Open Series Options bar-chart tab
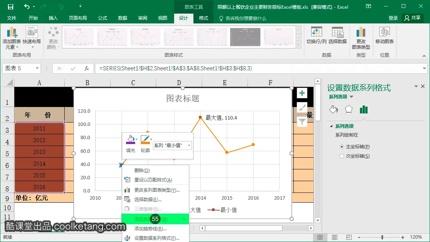This screenshot has height=242, width=430. (364, 109)
